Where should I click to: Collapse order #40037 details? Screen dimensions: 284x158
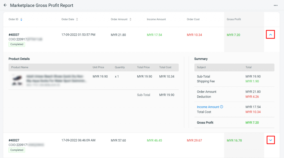(270, 35)
